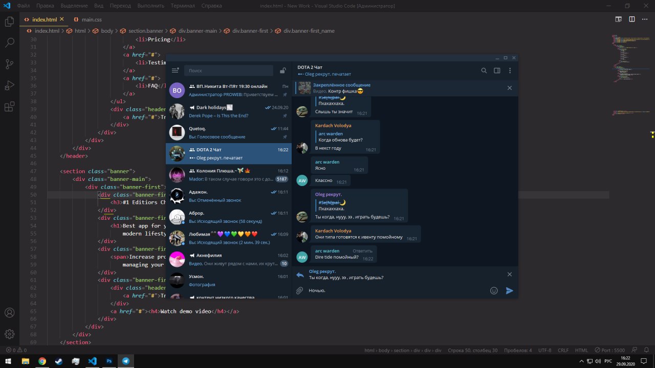The image size is (655, 368).
Task: Send the message with the arrow icon
Action: (x=510, y=290)
